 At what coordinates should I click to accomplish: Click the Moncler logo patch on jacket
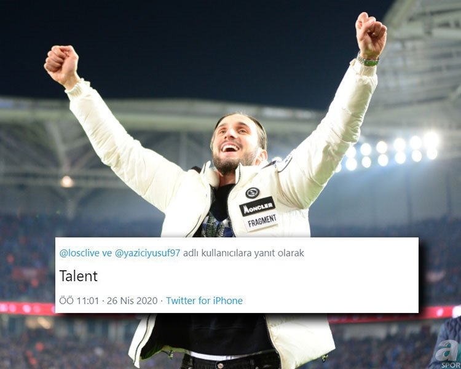click(x=257, y=207)
